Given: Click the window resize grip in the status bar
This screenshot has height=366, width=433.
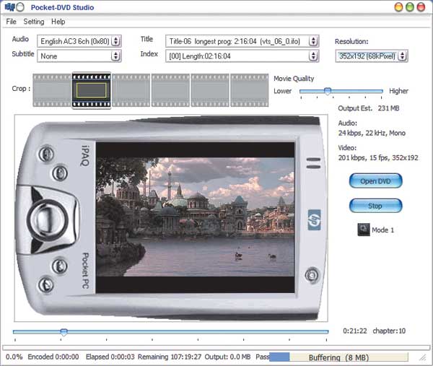Looking at the screenshot, I should click(423, 358).
